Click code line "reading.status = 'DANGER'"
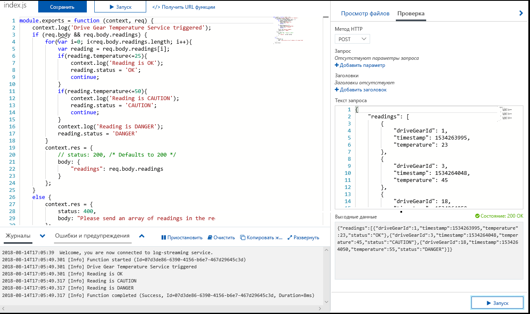Viewport: 530px width, 314px height. (x=98, y=133)
